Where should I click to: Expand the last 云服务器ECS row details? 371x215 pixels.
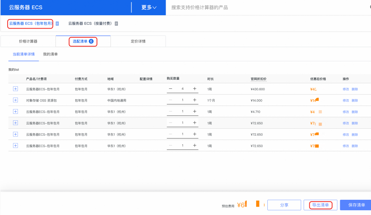15,146
